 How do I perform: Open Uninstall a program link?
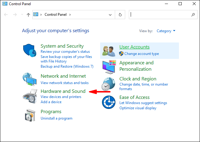pyautogui.click(x=56, y=118)
